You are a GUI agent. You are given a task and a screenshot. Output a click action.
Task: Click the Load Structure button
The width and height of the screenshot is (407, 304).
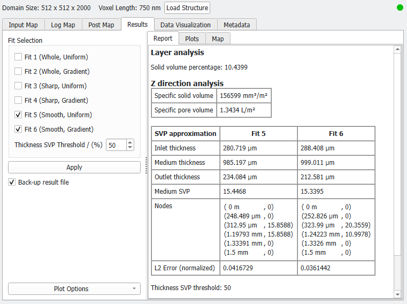[x=187, y=8]
